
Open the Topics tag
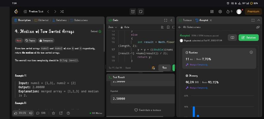(30, 41)
